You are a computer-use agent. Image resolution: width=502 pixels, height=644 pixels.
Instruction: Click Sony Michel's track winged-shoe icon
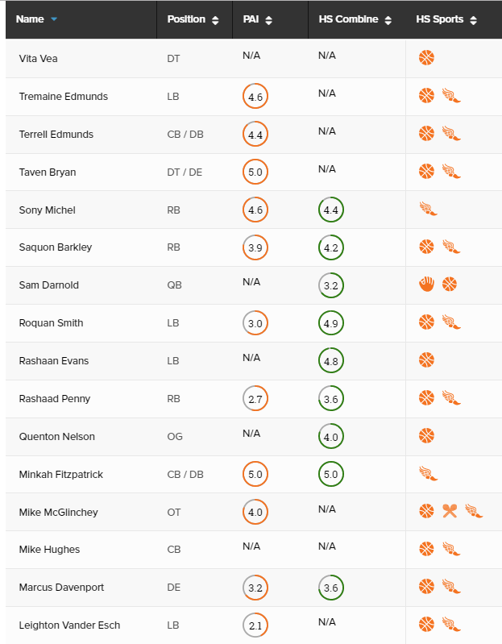(x=428, y=209)
